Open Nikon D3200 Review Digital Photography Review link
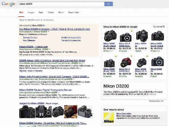The width and height of the screenshot is (169, 127). [x=45, y=90]
